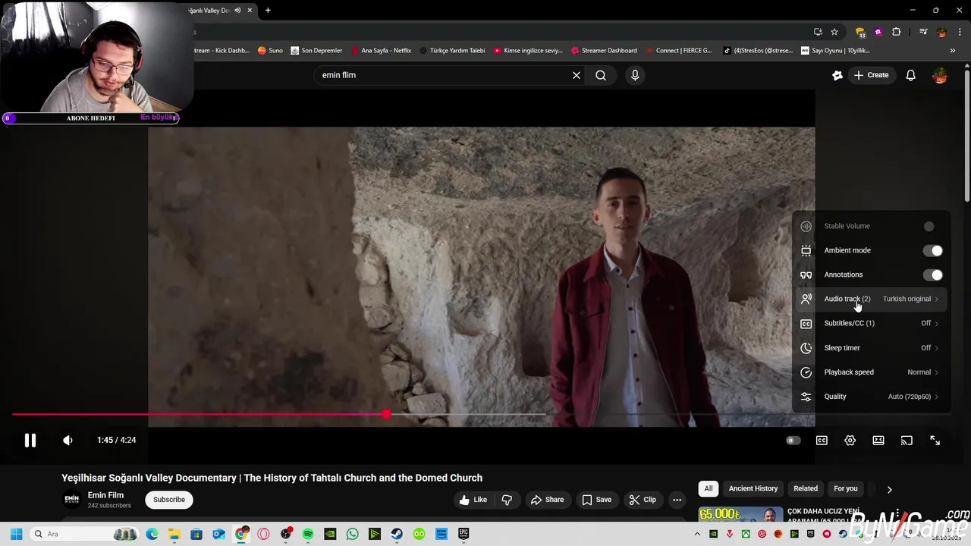Open the Streamer Dashboard bookmark

tap(604, 51)
